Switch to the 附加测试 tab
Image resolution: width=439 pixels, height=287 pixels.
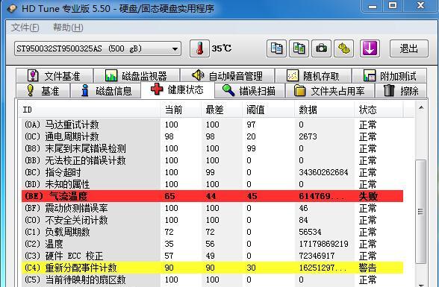390,75
